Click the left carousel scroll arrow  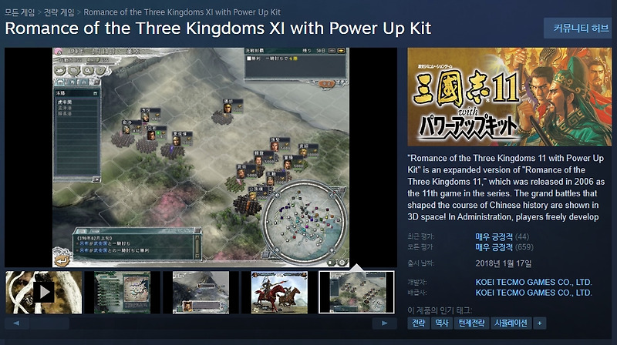pyautogui.click(x=16, y=323)
